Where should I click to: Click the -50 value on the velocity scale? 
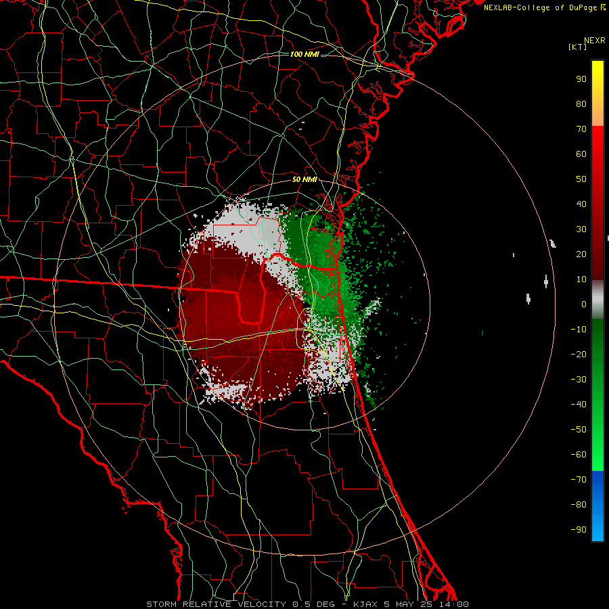(x=579, y=430)
